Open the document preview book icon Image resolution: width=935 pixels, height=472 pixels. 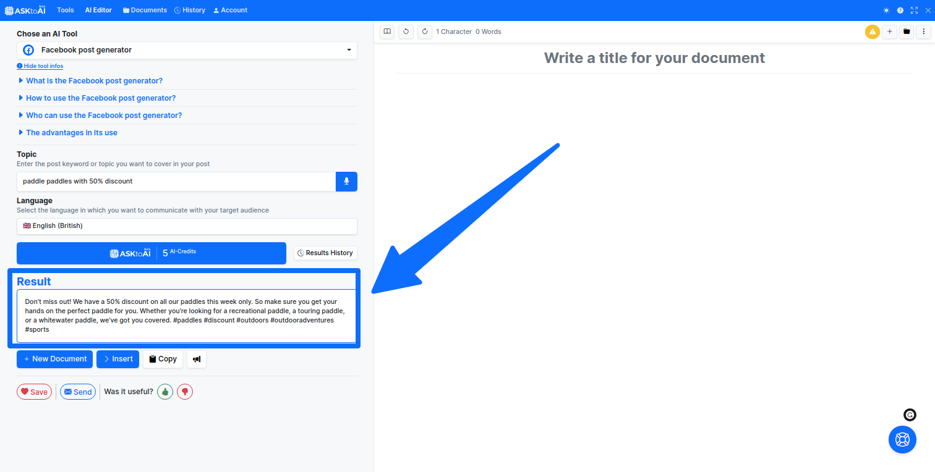tap(386, 32)
